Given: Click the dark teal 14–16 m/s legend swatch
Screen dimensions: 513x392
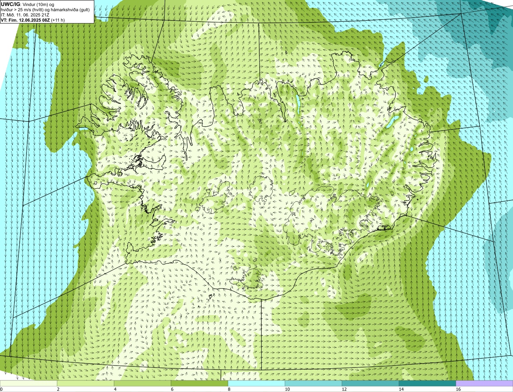Looking at the screenshot, I should point(427,383).
